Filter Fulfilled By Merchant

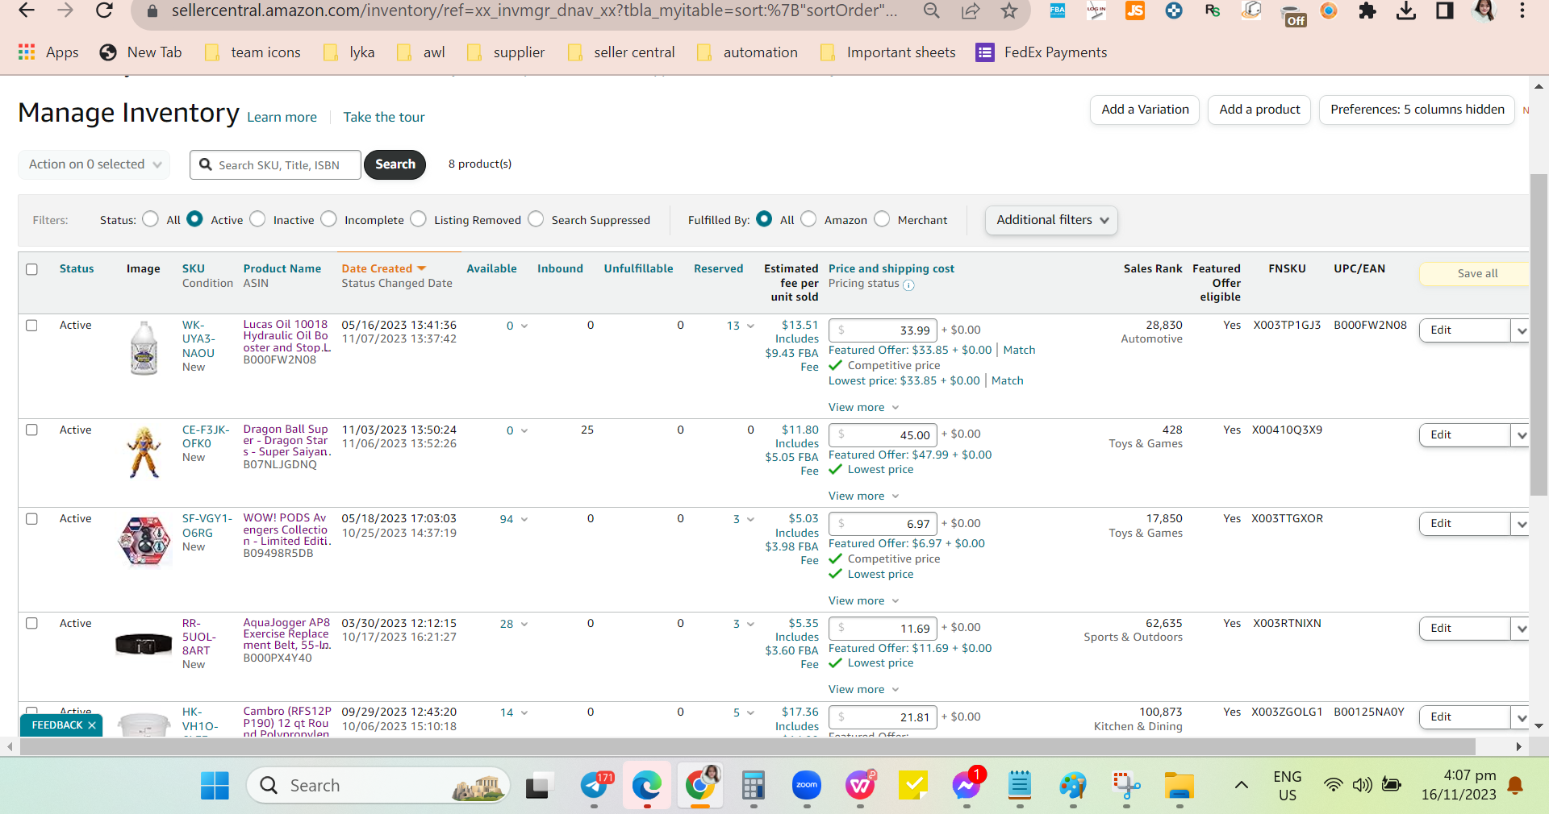point(882,219)
